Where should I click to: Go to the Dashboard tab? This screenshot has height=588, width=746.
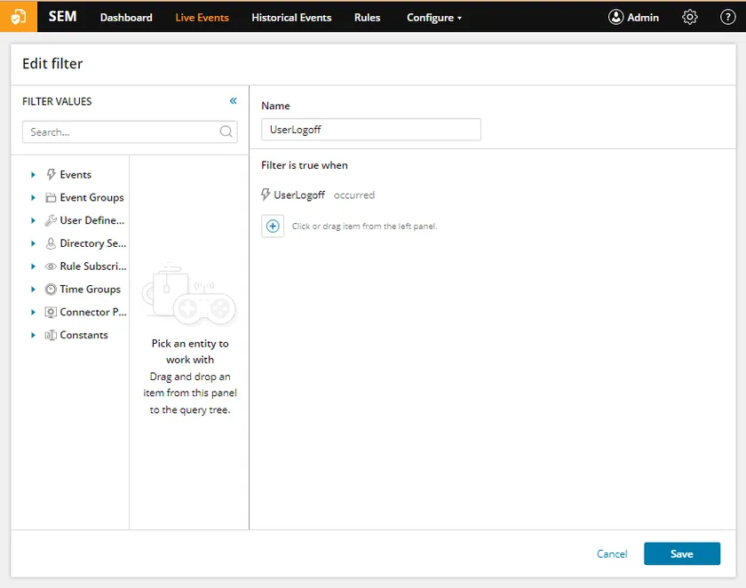point(126,17)
